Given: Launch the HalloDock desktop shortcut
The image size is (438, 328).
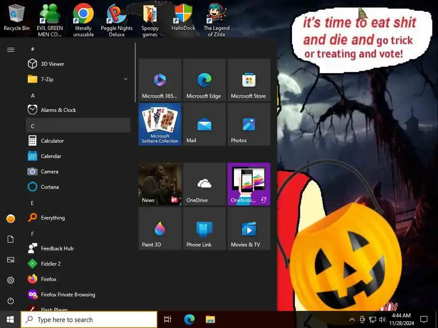Looking at the screenshot, I should (x=183, y=18).
